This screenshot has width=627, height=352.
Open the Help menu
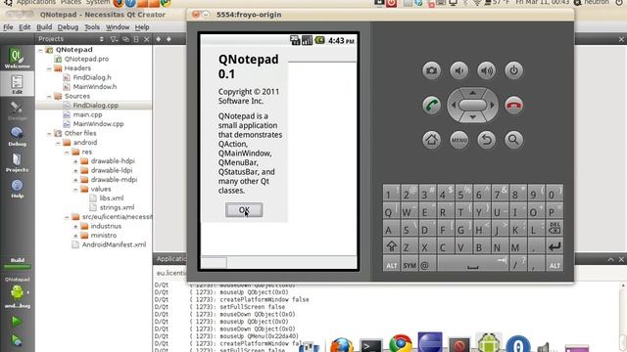point(142,27)
